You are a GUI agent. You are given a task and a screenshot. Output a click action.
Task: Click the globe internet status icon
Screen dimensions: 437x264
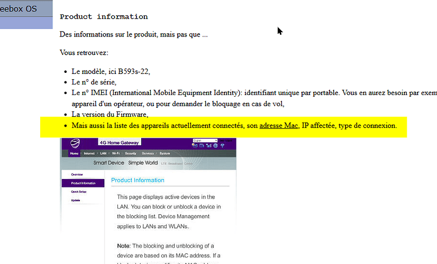point(215,146)
